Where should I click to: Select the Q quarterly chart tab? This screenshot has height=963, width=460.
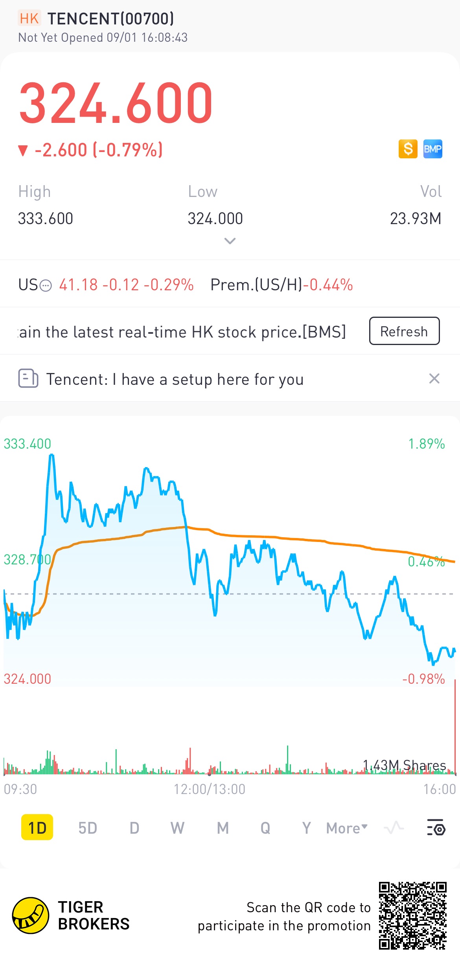coord(265,828)
